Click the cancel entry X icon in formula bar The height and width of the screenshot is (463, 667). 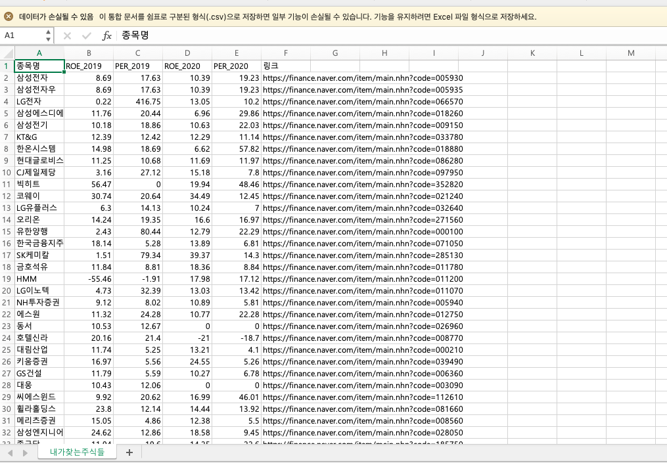(x=67, y=35)
